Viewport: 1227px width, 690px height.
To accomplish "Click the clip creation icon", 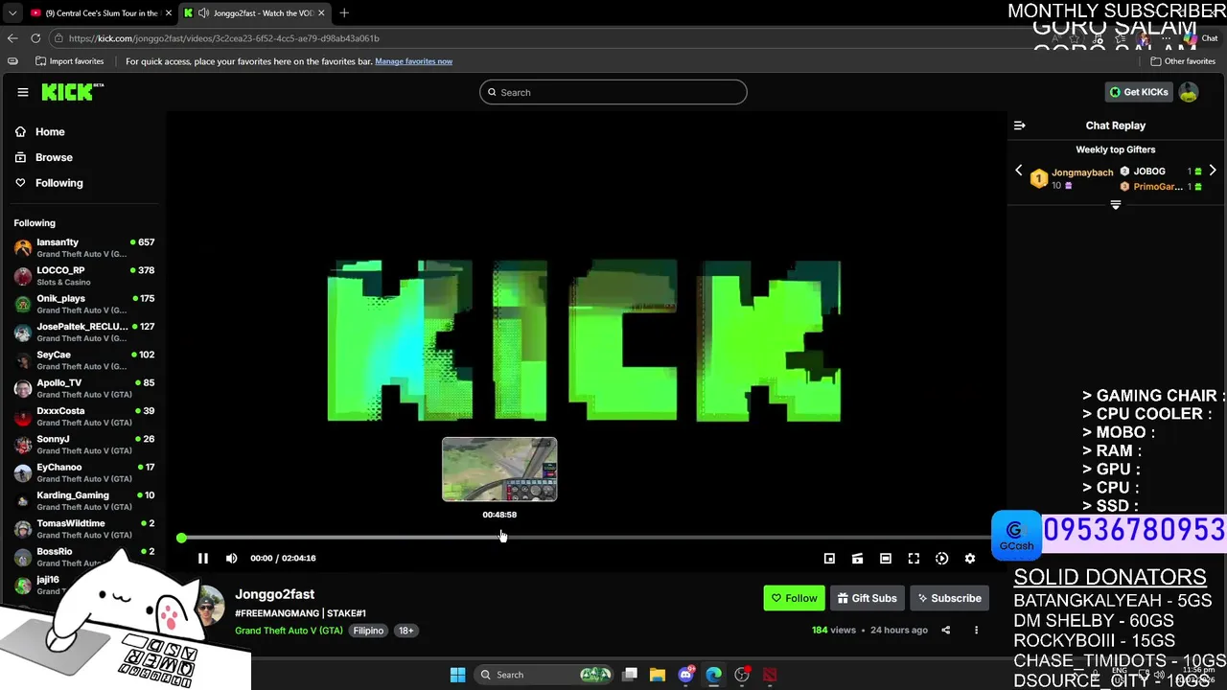I will (x=857, y=558).
